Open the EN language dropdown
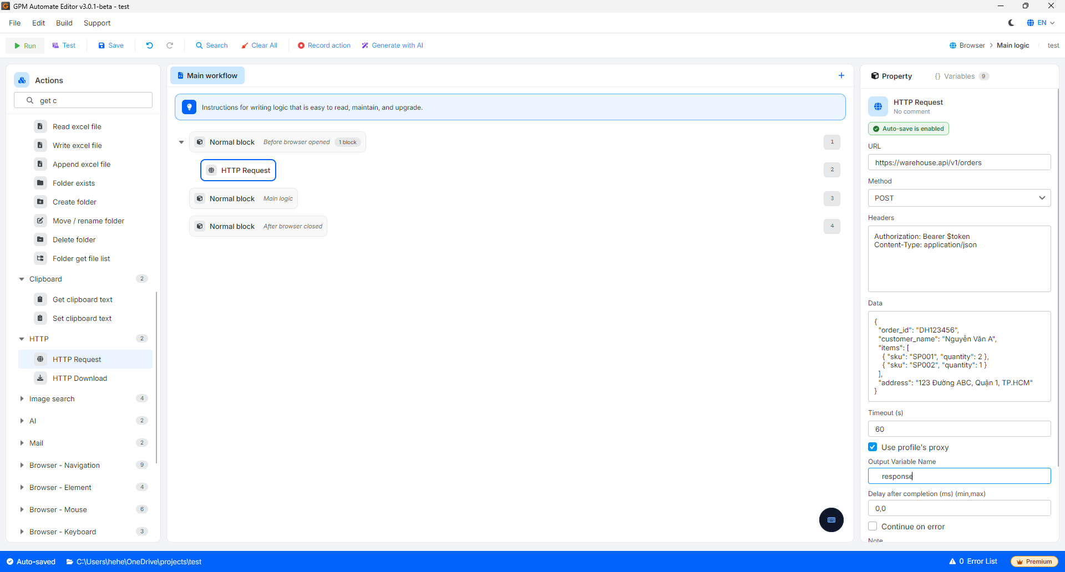This screenshot has height=572, width=1065. coord(1041,23)
